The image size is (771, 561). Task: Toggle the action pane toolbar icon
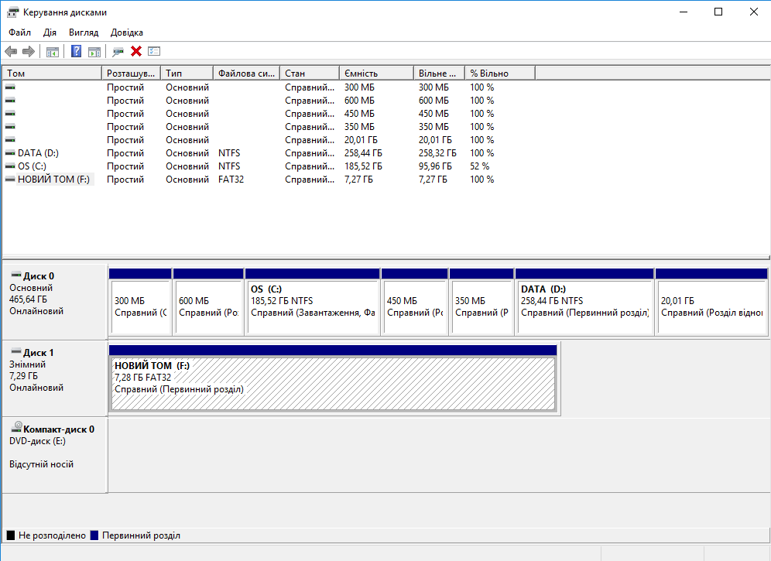coord(94,51)
